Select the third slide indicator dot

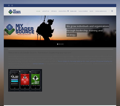[x=61, y=44]
